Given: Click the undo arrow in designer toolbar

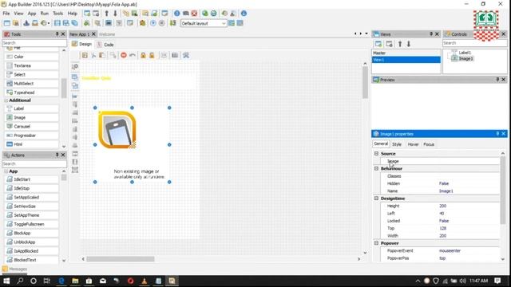Looking at the screenshot, I should [x=133, y=55].
